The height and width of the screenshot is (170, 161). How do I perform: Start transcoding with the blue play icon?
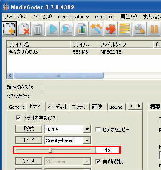(x=52, y=29)
